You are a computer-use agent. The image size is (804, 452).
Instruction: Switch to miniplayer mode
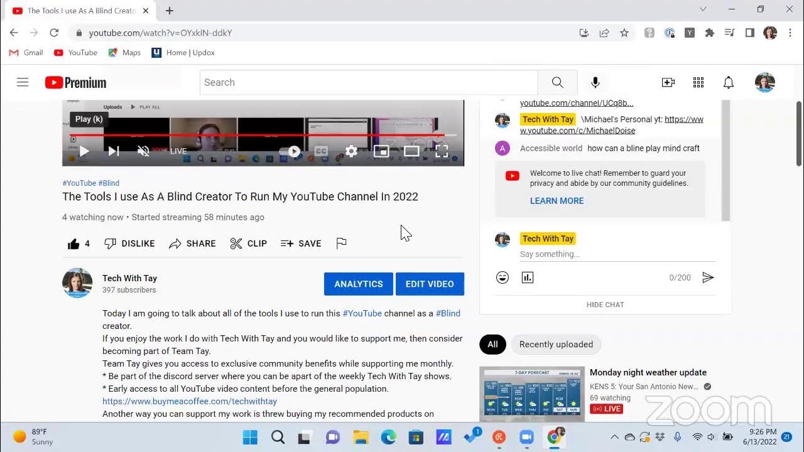point(381,151)
